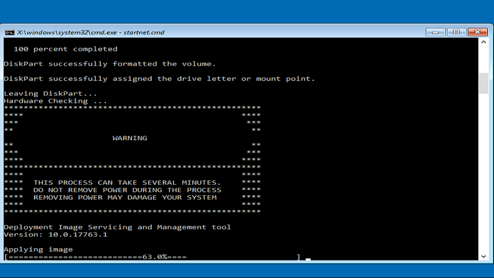Click the 63.0% progress bar

[152, 257]
